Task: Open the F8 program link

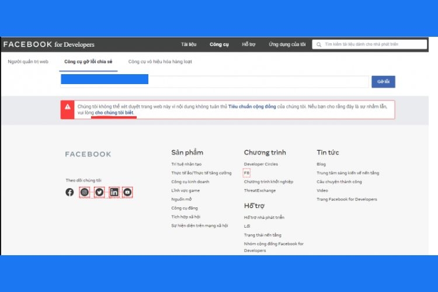Action: tap(246, 173)
